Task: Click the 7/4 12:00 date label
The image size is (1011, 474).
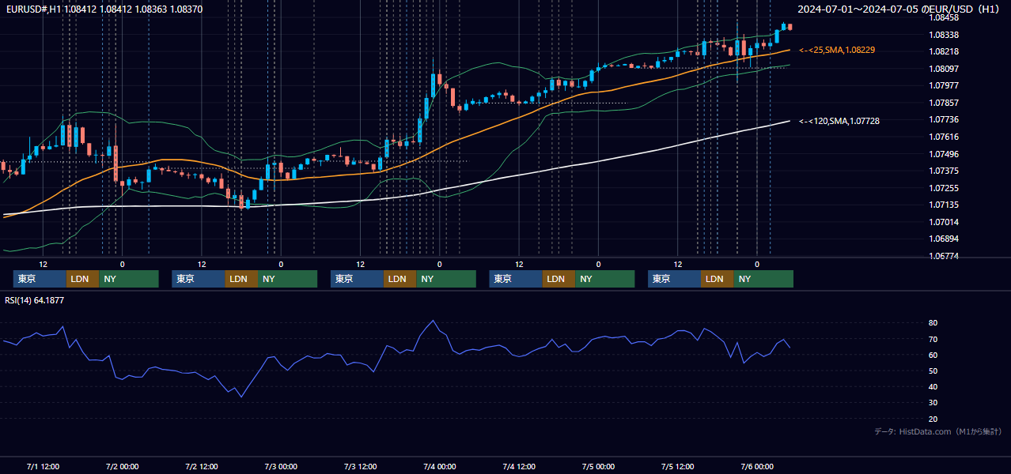Action: pos(519,466)
